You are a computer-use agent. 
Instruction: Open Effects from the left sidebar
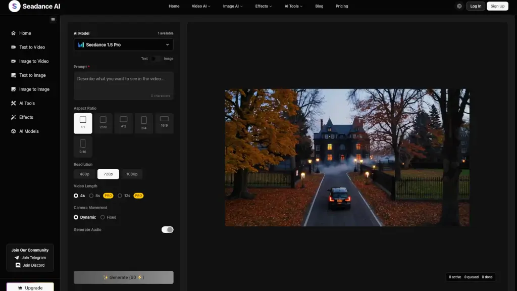[26, 117]
